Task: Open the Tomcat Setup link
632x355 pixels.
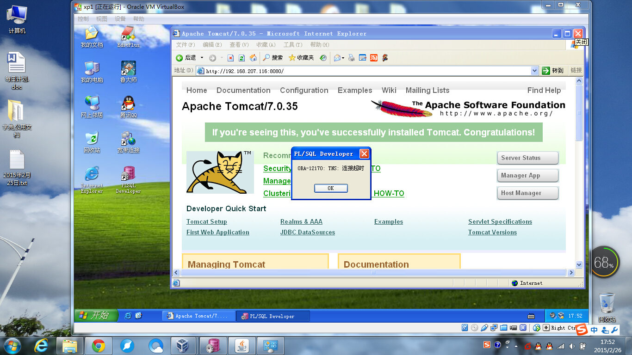Action: pos(207,222)
